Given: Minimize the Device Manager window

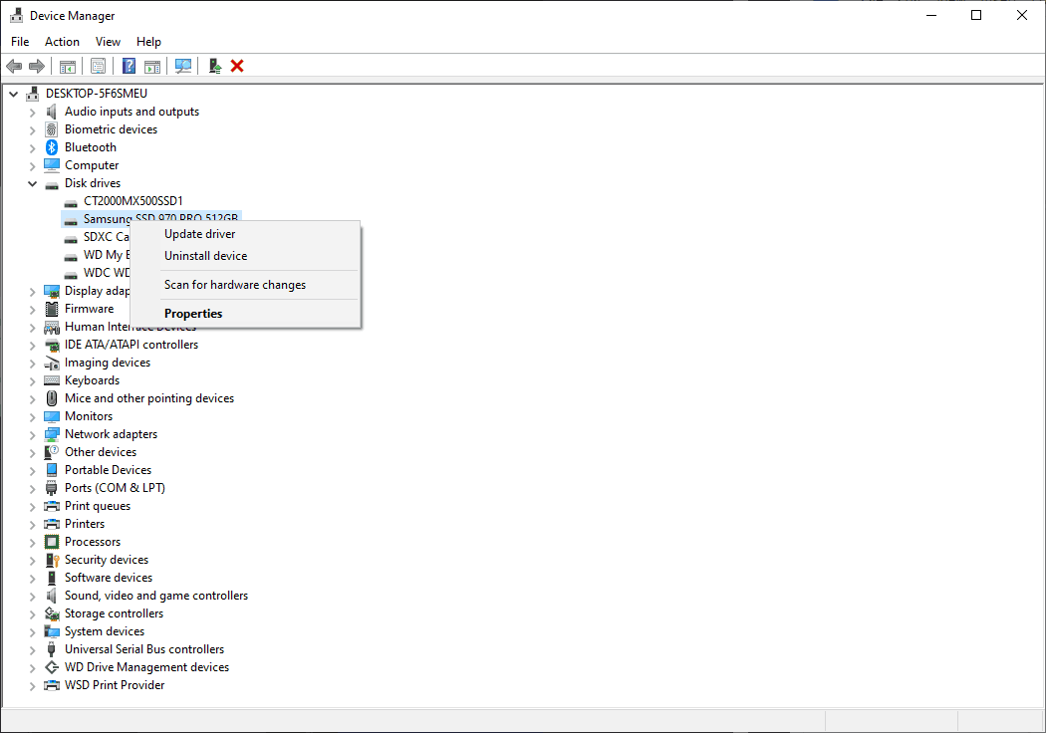Looking at the screenshot, I should point(931,15).
